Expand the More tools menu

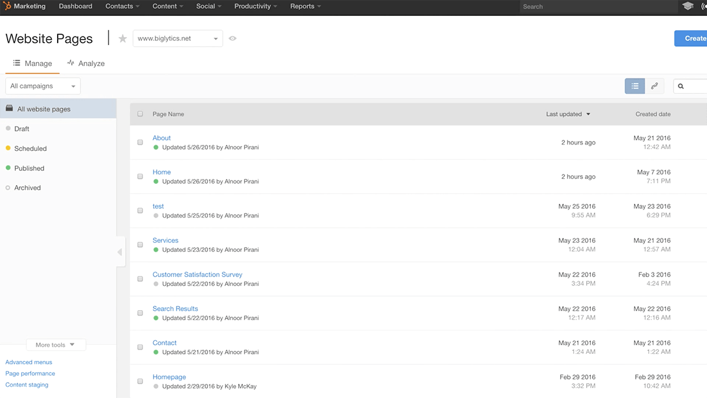[x=56, y=345]
